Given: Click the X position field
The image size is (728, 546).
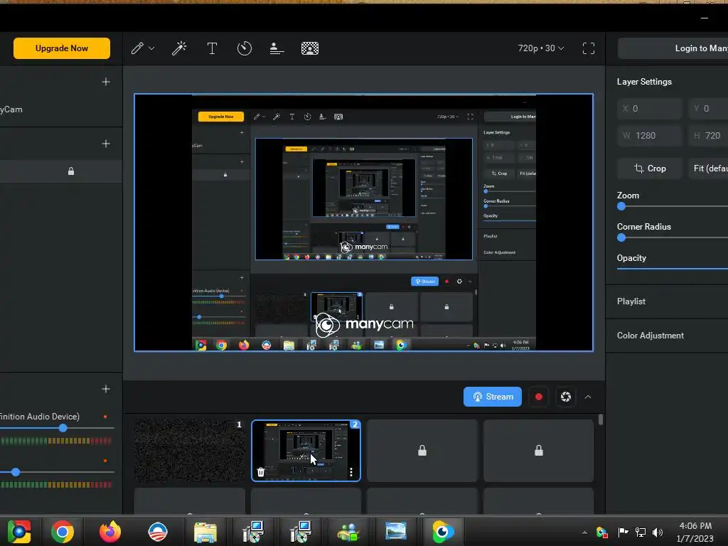Looking at the screenshot, I should (x=650, y=109).
